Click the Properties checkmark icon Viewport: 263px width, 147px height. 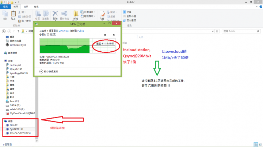[102, 14]
